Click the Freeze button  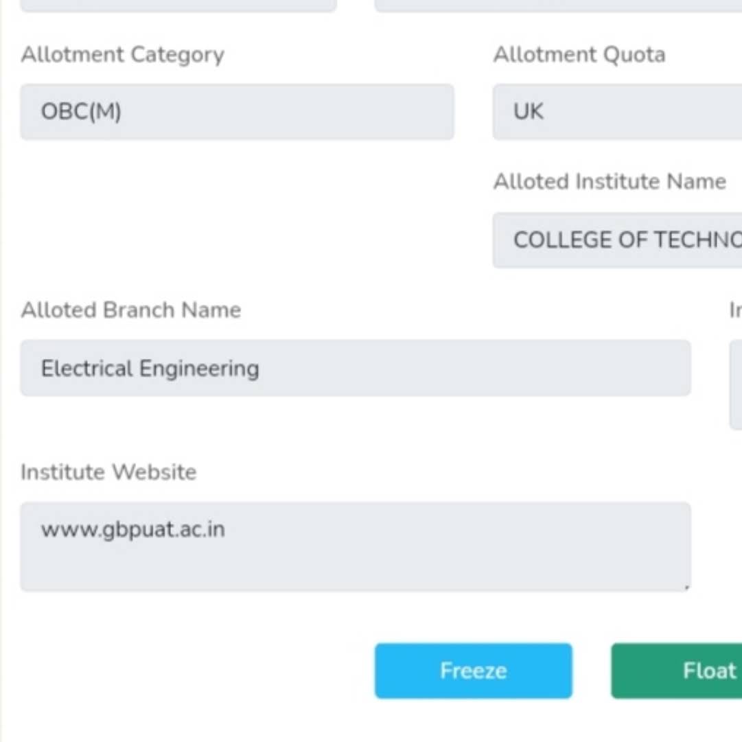coord(473,671)
